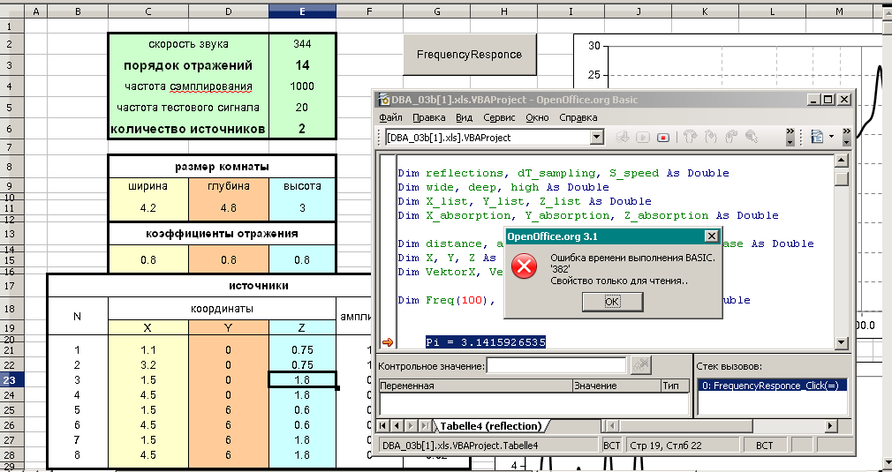Go to first module tab arrow
Screen dimensions: 892x472
point(383,425)
